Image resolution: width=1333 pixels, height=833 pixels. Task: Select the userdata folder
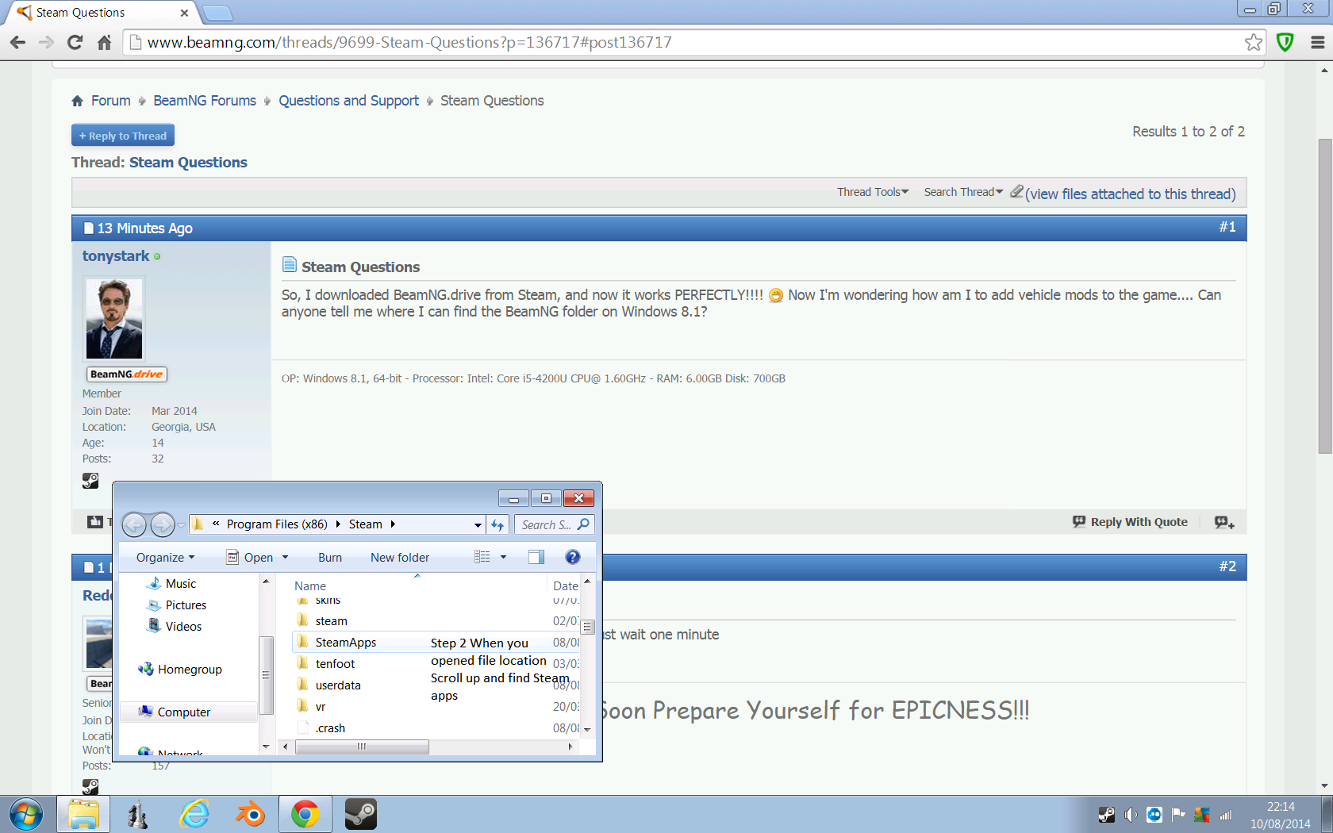click(x=338, y=685)
